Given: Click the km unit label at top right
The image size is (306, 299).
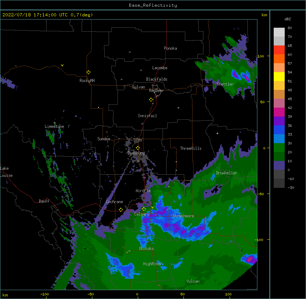Looking at the screenshot, I should click(x=264, y=15).
